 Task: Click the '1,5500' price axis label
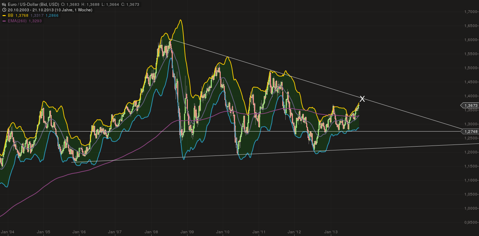(471, 54)
